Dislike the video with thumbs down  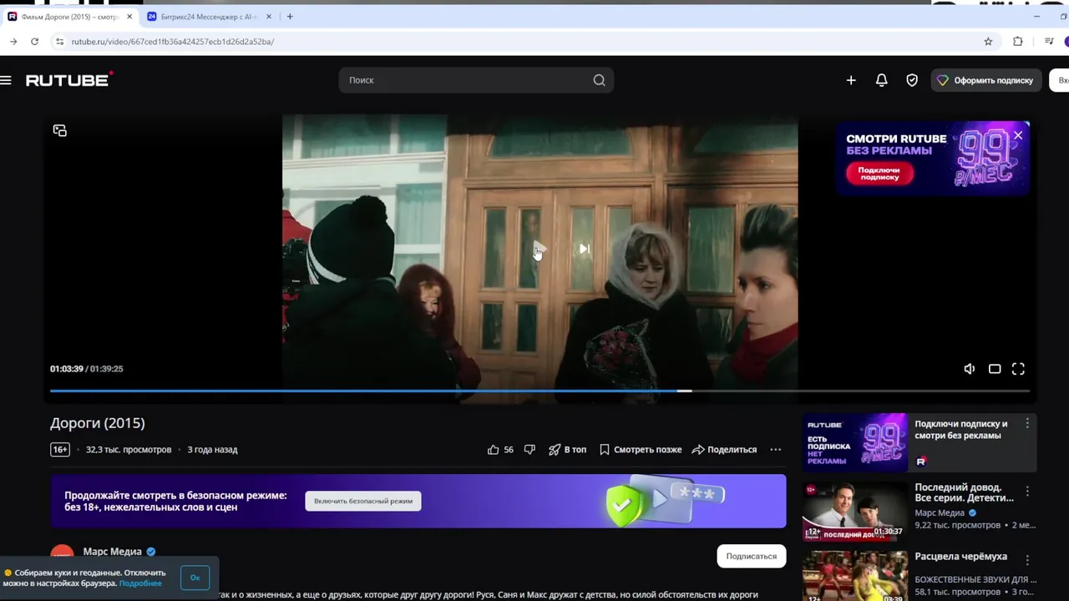[529, 450]
